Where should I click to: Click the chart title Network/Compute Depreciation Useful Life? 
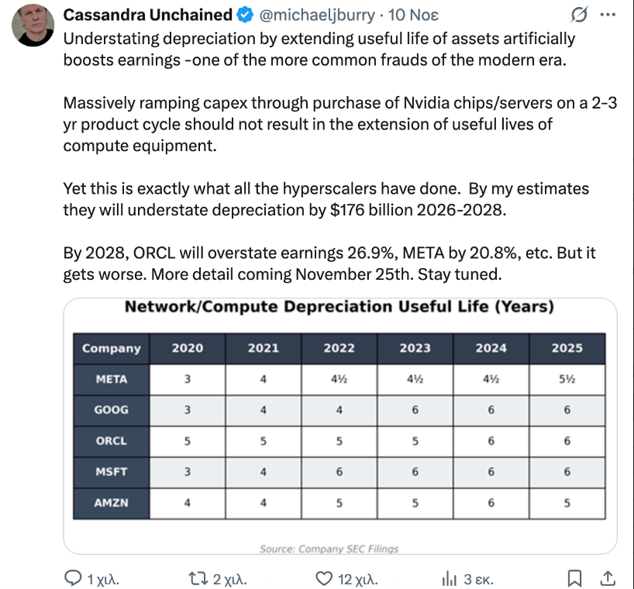(339, 307)
